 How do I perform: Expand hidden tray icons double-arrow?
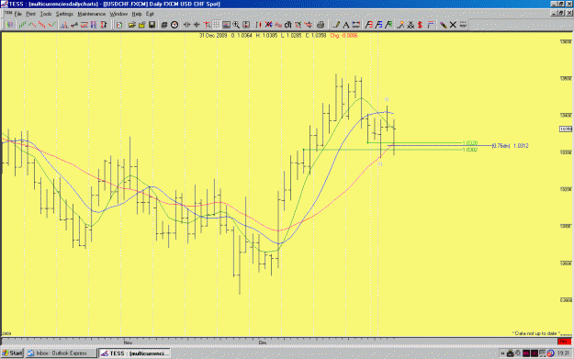tap(502, 353)
